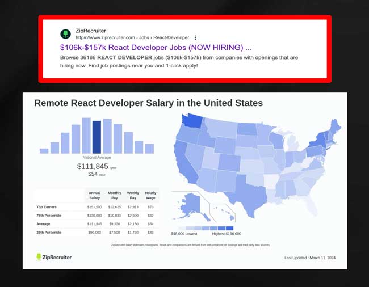
Task: Click the '$90,000' annual salary cell
Action: coord(95,233)
